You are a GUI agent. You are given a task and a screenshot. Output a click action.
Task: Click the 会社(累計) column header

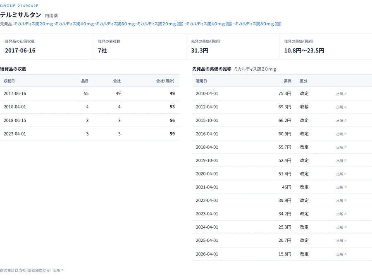coord(165,81)
